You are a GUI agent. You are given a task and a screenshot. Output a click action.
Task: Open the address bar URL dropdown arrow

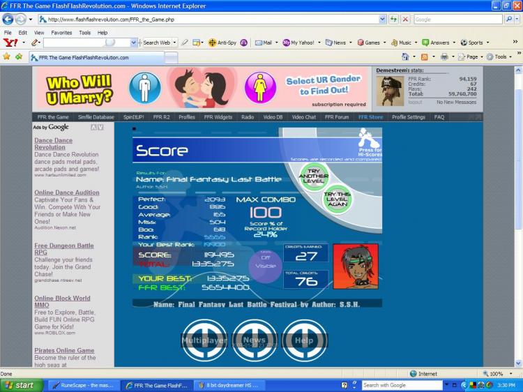click(382, 20)
